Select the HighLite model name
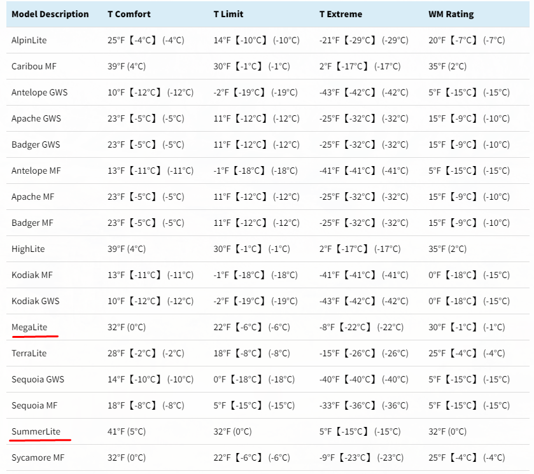 click(28, 249)
